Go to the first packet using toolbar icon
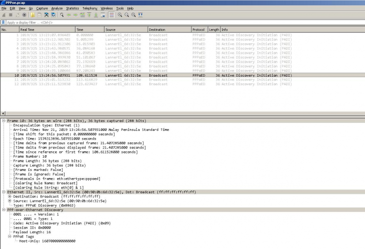The height and width of the screenshot is (249, 365). point(89,15)
